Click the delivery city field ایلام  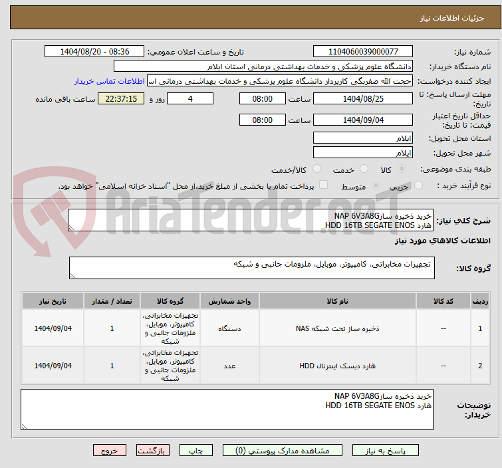click(x=363, y=152)
